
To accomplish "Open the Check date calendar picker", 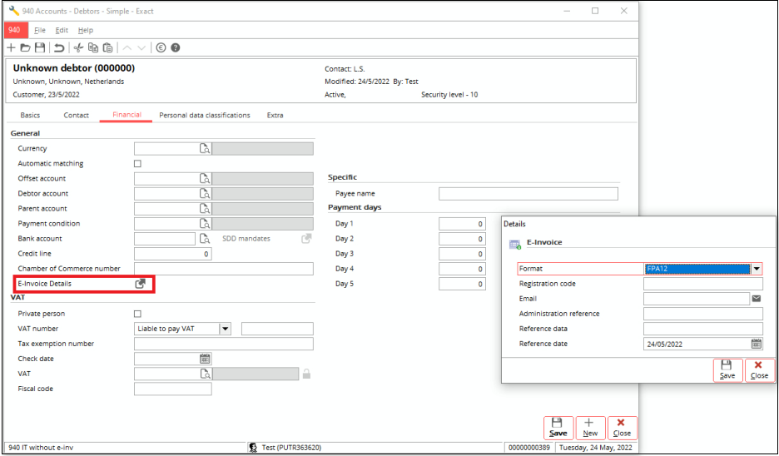I will coord(205,359).
